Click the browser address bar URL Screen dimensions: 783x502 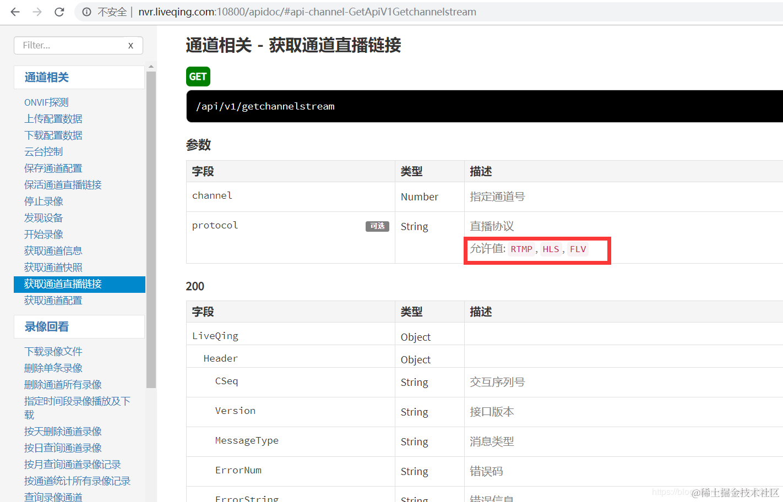point(307,12)
